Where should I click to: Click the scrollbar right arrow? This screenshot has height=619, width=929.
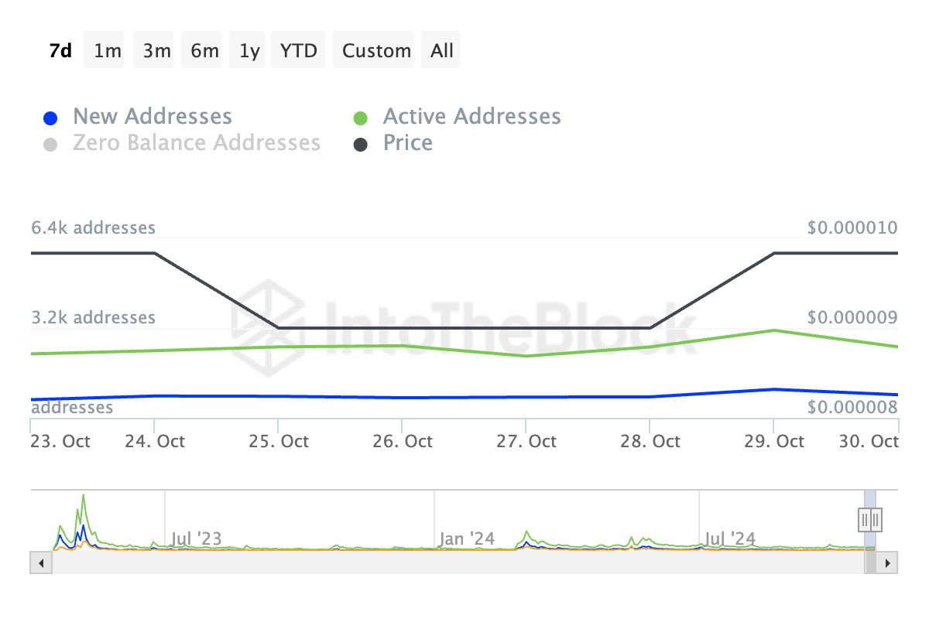(888, 563)
